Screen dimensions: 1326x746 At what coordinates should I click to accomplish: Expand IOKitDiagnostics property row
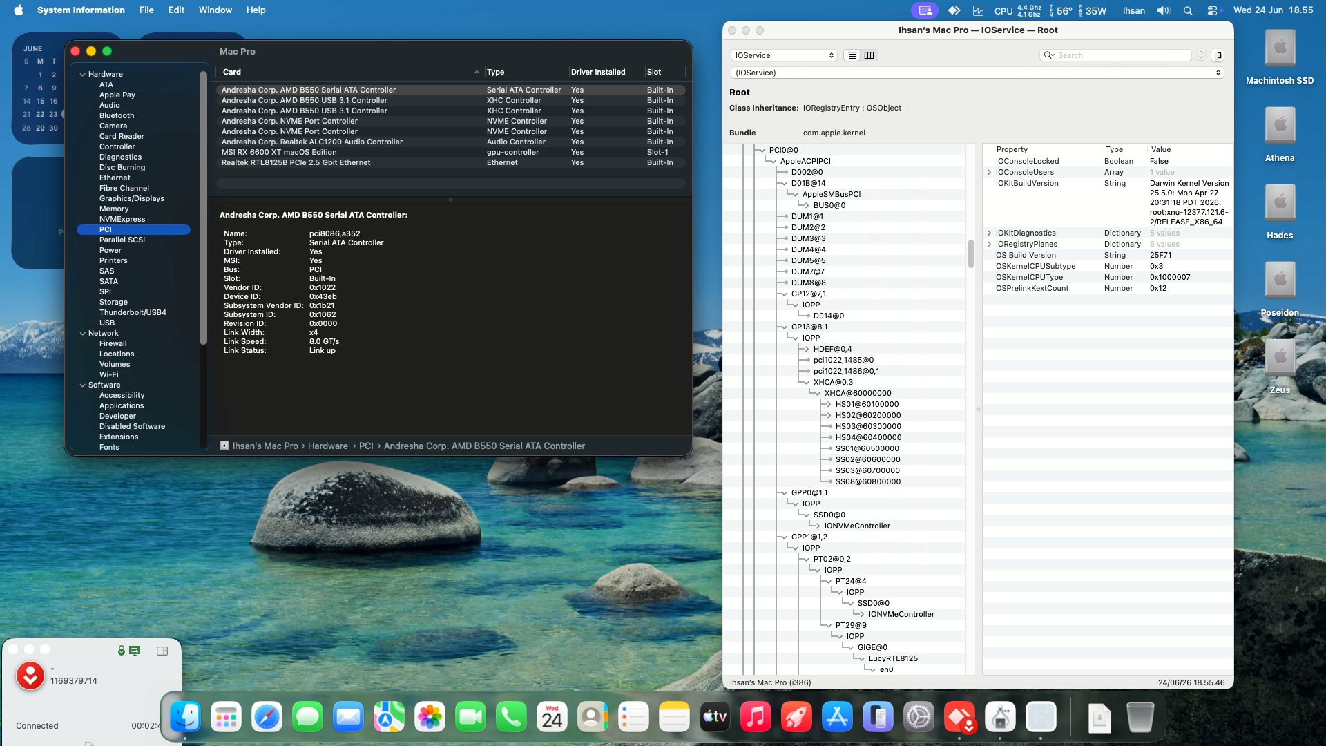click(989, 233)
